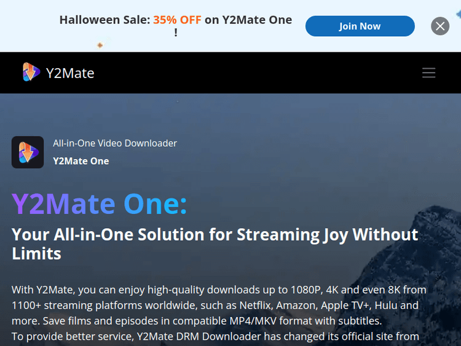Click 'on Y2Mate One' text in promo banner
The height and width of the screenshot is (346, 461).
(x=248, y=20)
